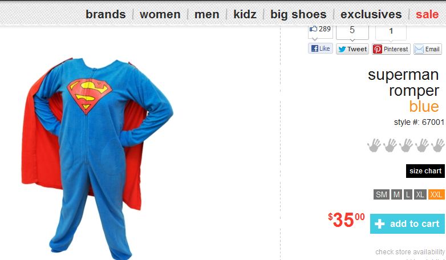This screenshot has width=446, height=260.
Task: Click the Superman romper product image
Action: [98, 158]
